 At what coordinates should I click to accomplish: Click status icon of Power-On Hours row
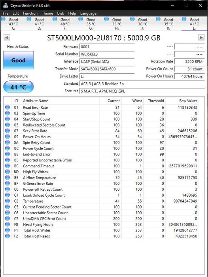pyautogui.click(x=8, y=137)
